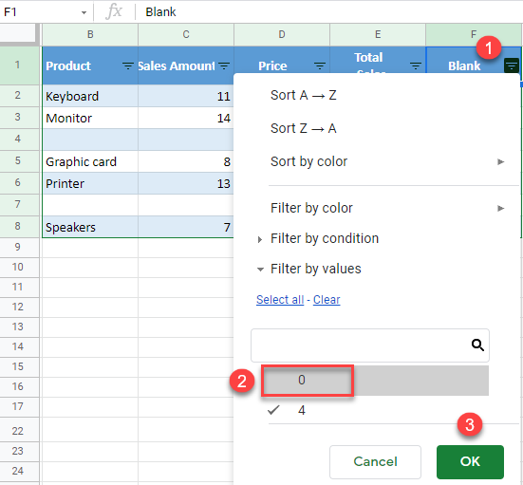523x485 pixels.
Task: Click the cell with value 8
Action: (186, 161)
